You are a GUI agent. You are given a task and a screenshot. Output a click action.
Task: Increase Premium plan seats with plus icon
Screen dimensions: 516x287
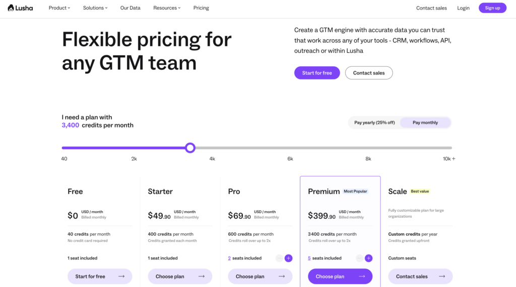368,258
